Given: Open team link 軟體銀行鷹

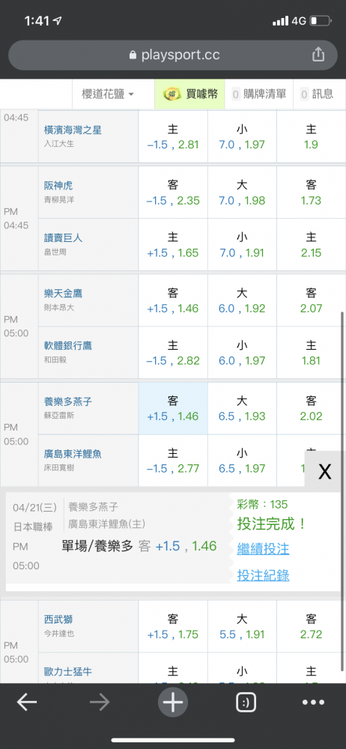Looking at the screenshot, I should [x=68, y=346].
